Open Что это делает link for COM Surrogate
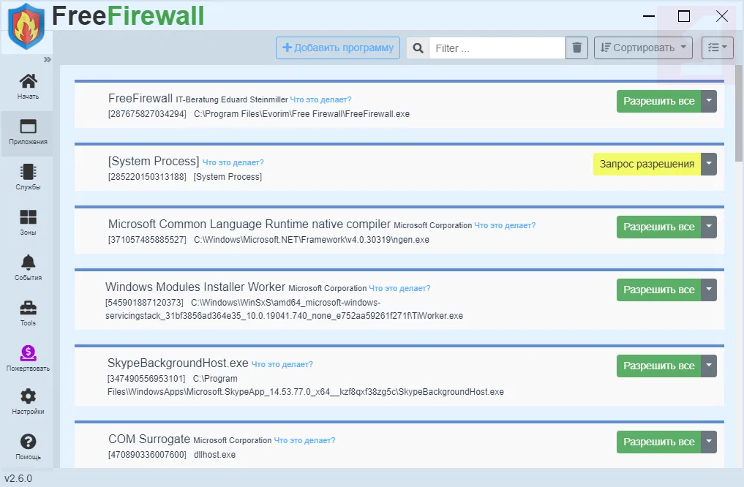The width and height of the screenshot is (744, 487). click(x=304, y=440)
